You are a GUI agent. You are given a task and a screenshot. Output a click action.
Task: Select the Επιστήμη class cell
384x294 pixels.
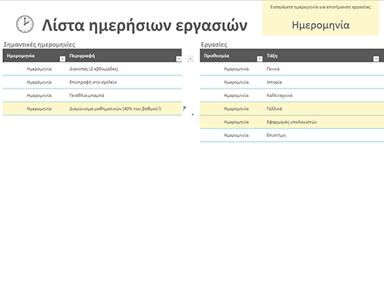pyautogui.click(x=324, y=135)
